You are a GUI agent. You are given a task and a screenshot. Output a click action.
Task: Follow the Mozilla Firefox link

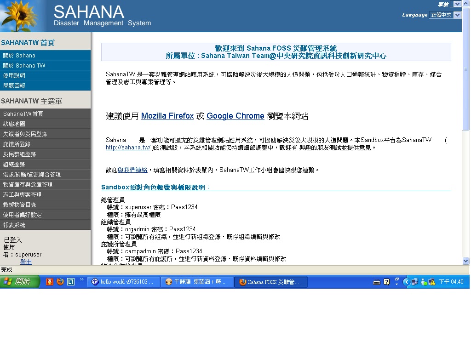click(167, 116)
